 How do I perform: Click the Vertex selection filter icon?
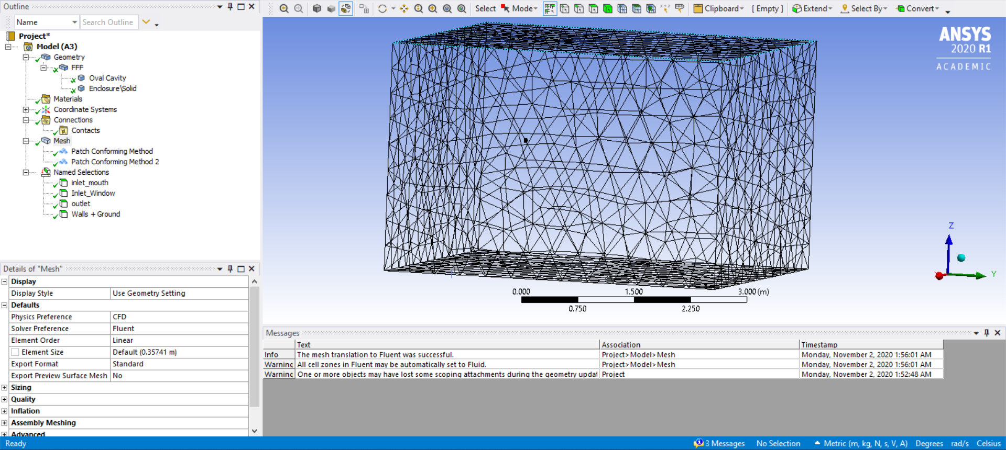(564, 8)
